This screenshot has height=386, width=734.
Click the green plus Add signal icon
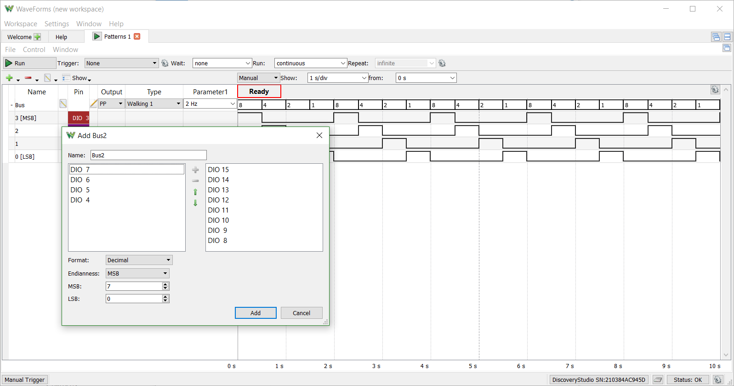point(9,78)
